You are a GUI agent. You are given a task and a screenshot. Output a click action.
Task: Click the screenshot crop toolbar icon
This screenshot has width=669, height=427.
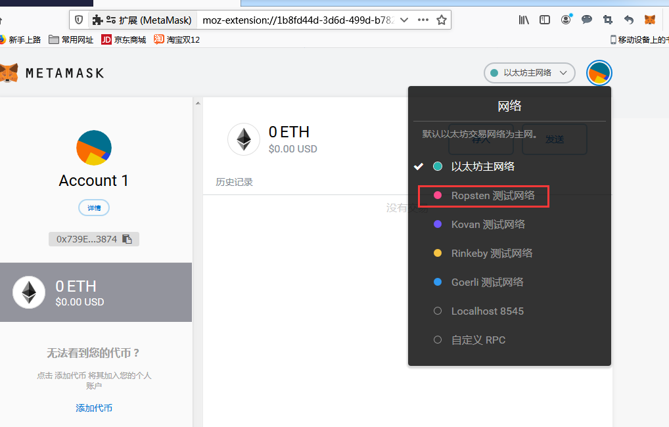point(608,20)
